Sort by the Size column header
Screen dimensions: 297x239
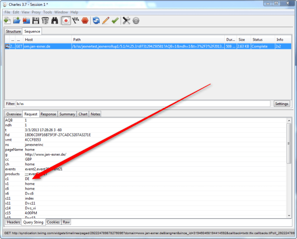pos(244,39)
